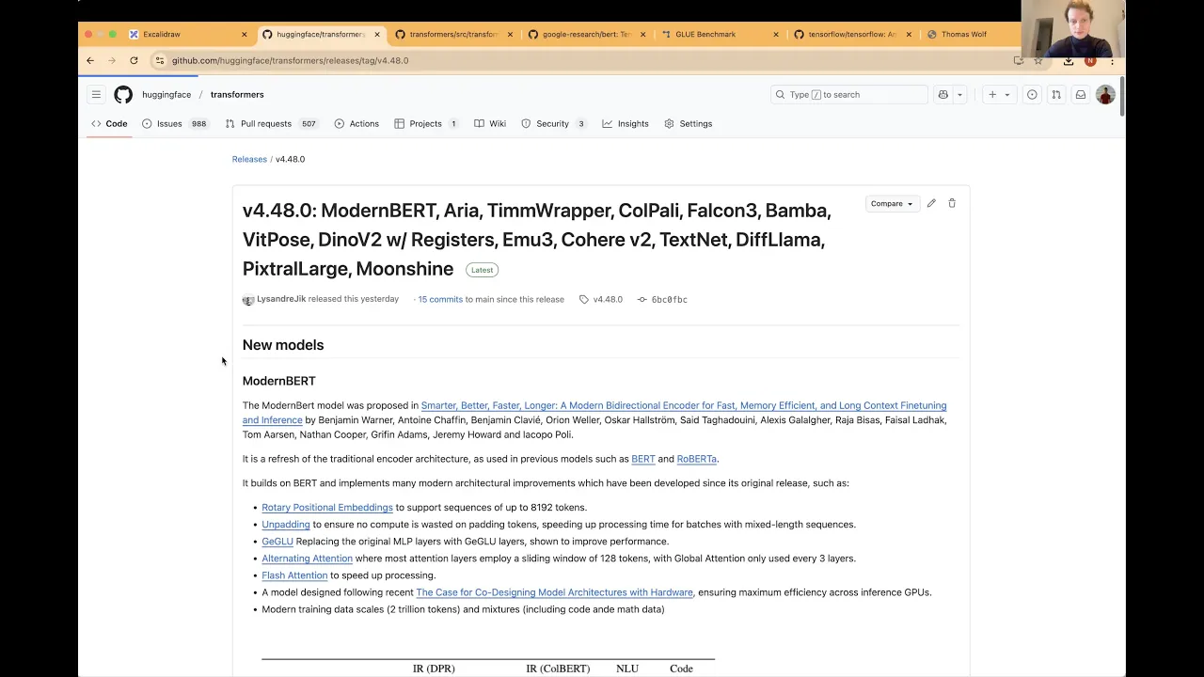Open the notifications inbox icon
Viewport: 1204px width, 677px height.
pyautogui.click(x=1081, y=94)
